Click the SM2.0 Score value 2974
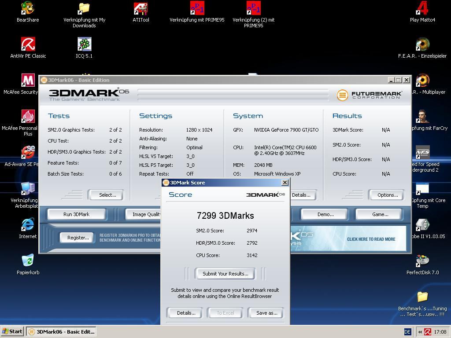Image resolution: width=451 pixels, height=338 pixels. (252, 231)
